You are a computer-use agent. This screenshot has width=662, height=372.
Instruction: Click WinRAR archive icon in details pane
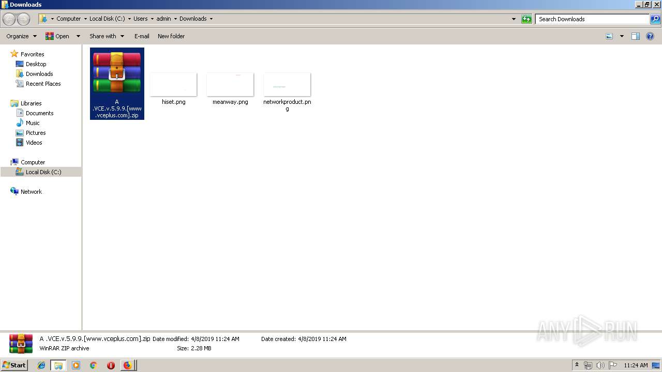point(21,344)
